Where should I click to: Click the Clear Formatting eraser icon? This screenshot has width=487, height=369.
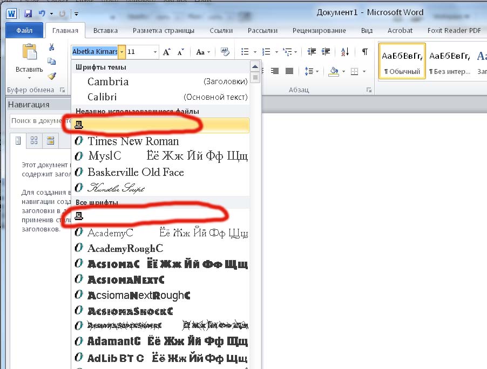(x=225, y=52)
